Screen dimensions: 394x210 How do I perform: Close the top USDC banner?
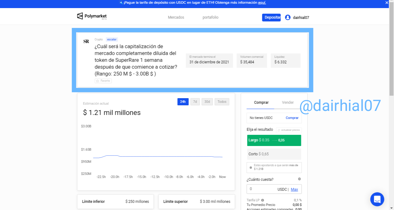tap(387, 2)
